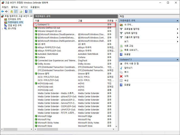Open the 보기(V) menu

pos(24,7)
